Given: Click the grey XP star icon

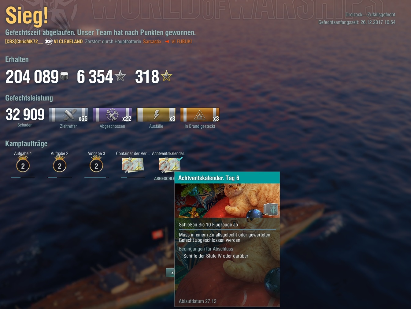Looking at the screenshot, I should coord(120,76).
